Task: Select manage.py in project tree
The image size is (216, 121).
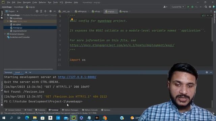Action: (x=17, y=28)
